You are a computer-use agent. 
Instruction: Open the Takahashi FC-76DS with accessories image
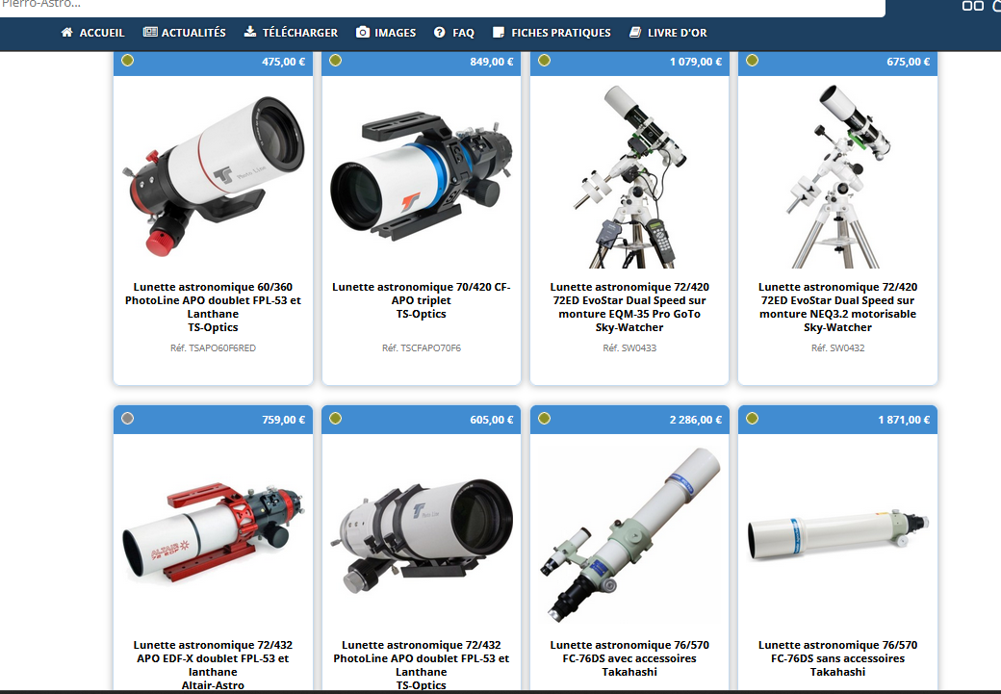pos(629,535)
